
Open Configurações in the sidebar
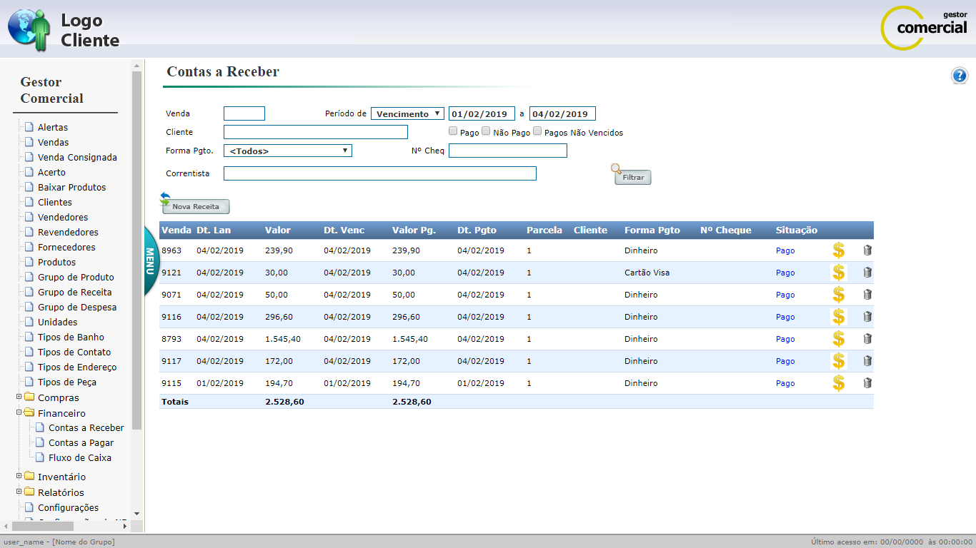pos(69,507)
